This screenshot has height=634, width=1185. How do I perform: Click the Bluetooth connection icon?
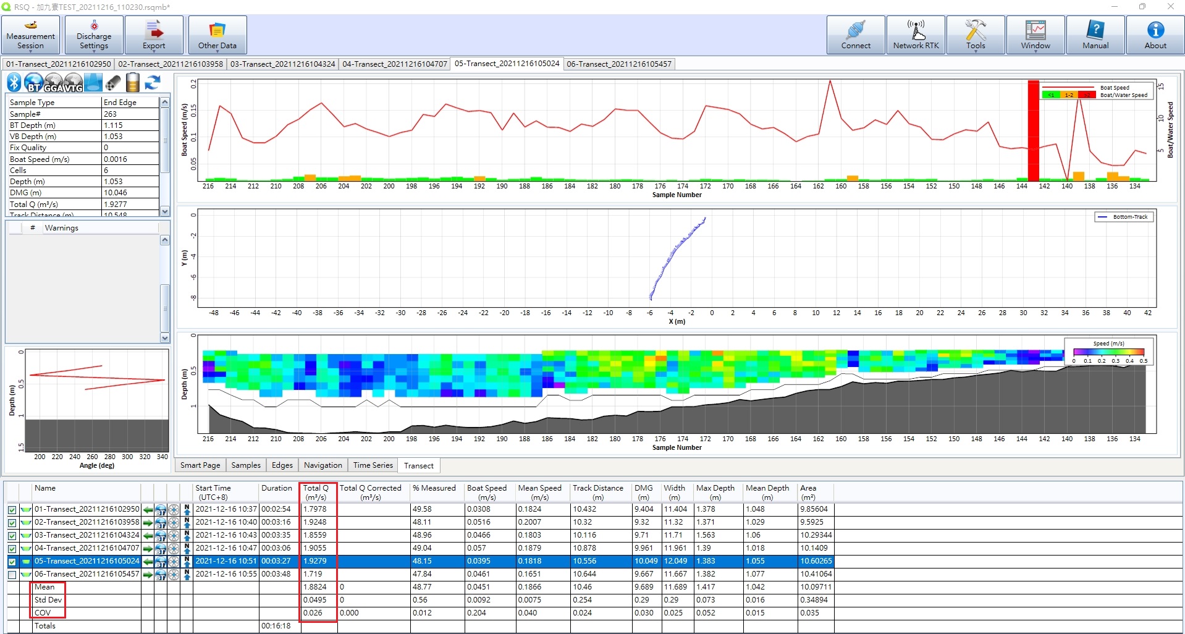click(x=14, y=82)
